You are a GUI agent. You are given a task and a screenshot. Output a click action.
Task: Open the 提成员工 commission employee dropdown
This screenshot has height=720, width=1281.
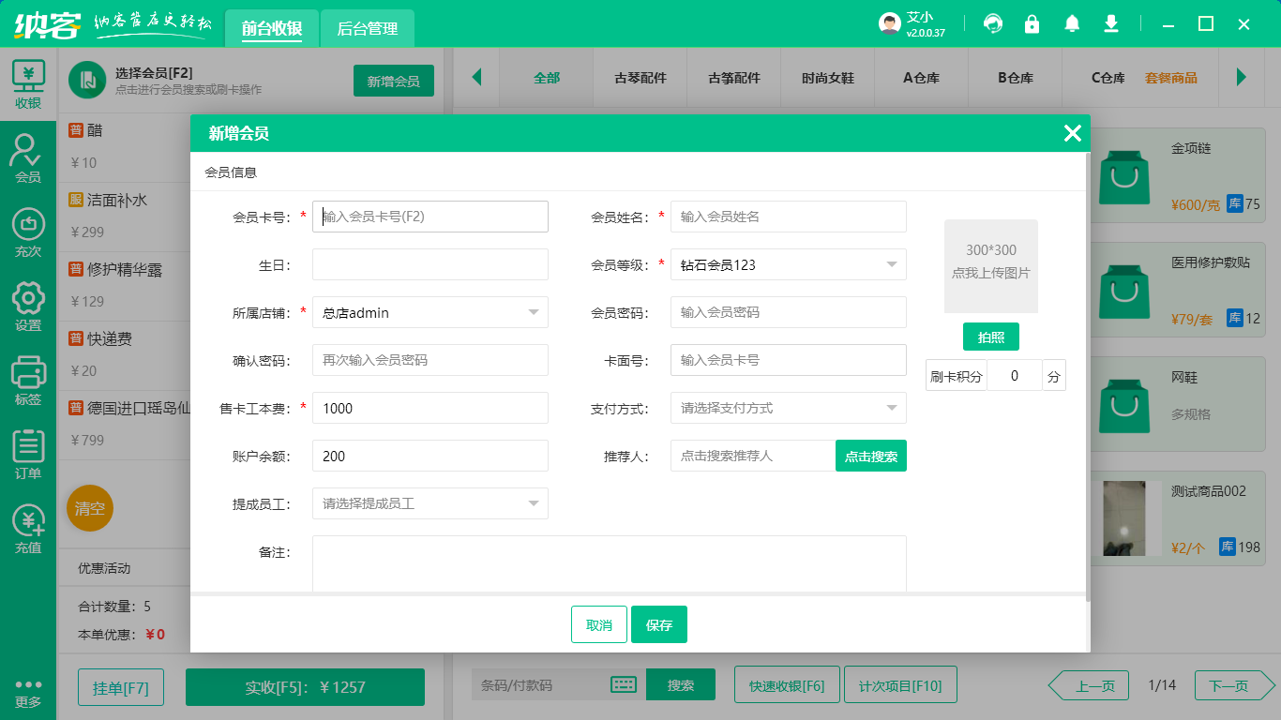coord(430,503)
